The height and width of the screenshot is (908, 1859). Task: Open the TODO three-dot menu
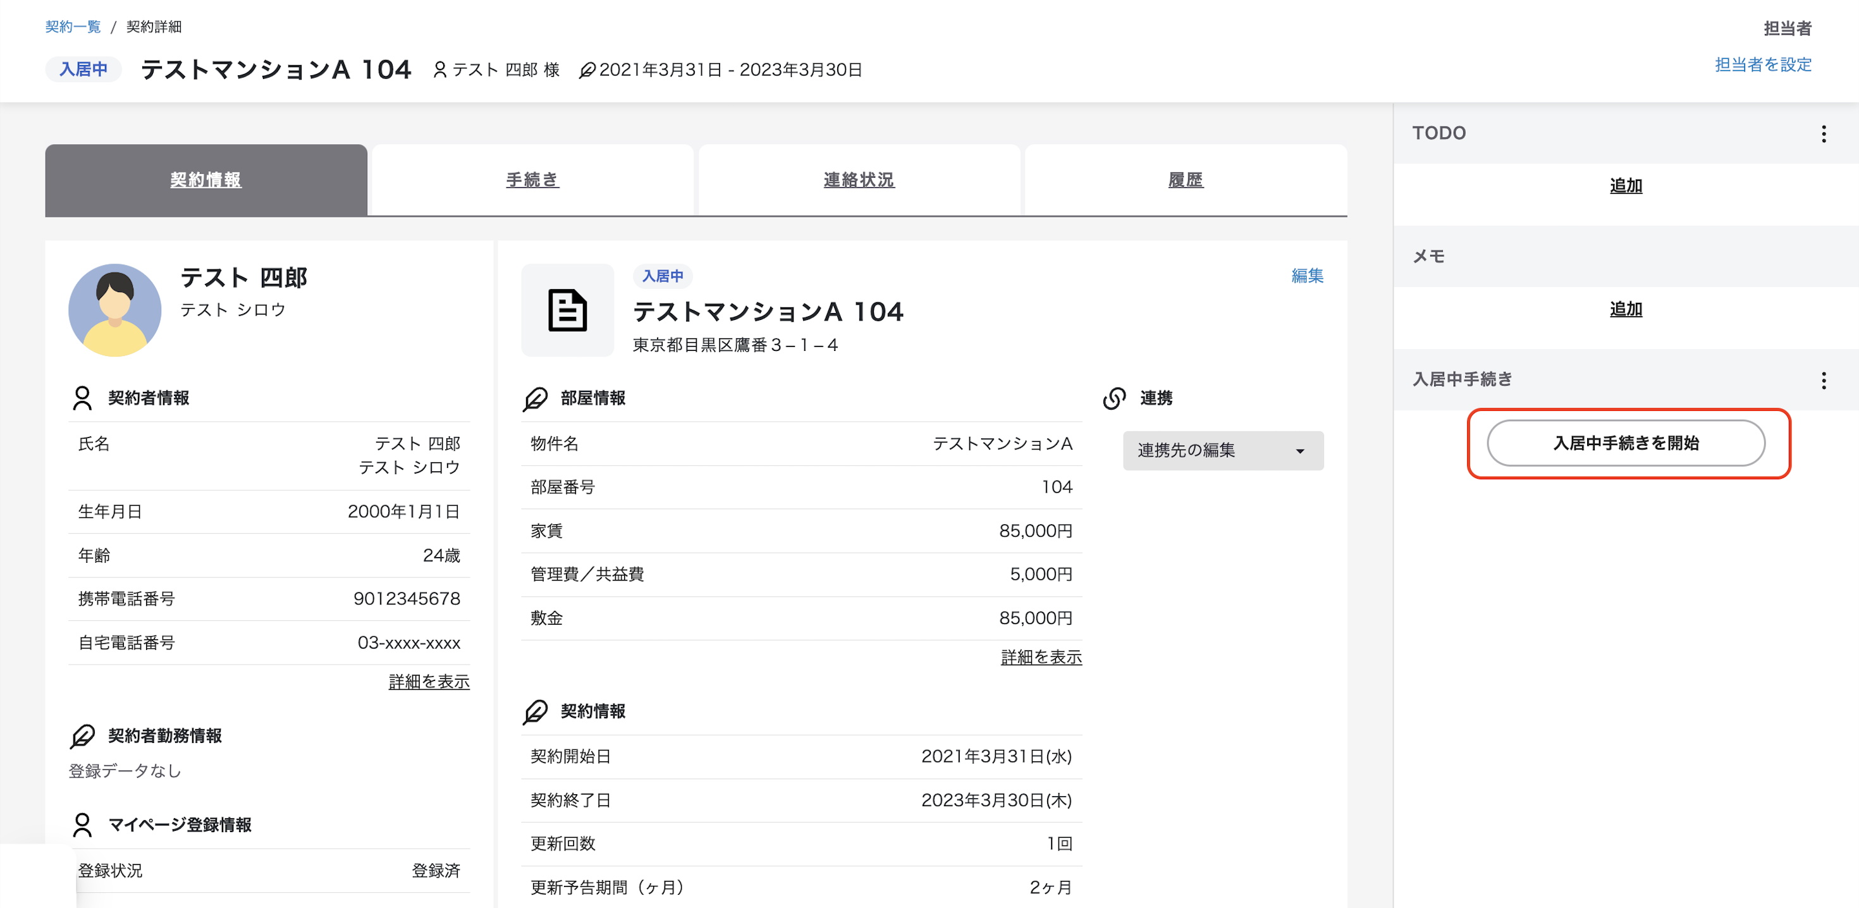pyautogui.click(x=1824, y=133)
